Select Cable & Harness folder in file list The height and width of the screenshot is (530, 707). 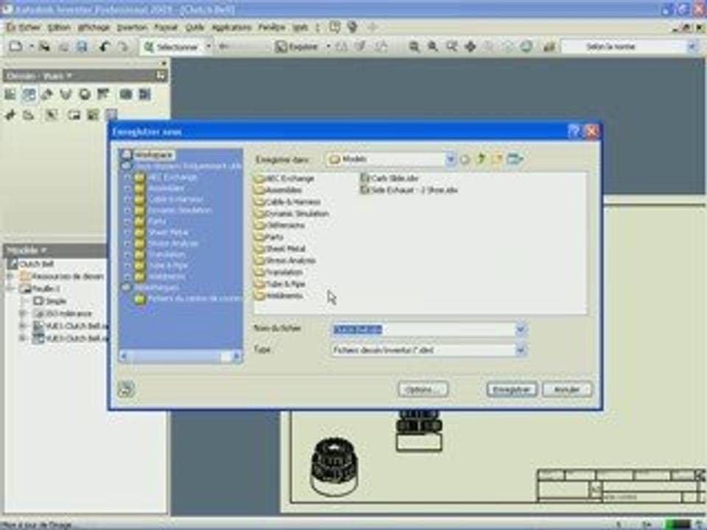[287, 202]
